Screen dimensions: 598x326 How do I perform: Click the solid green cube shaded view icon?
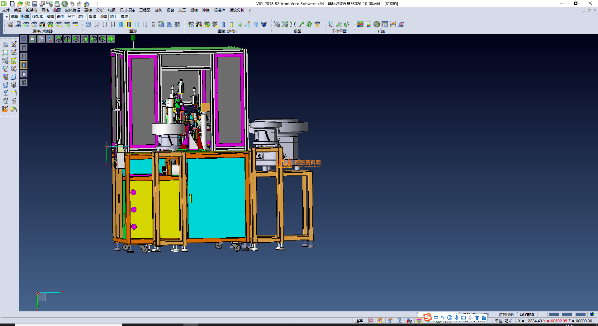(111, 39)
